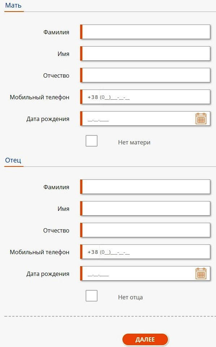Click the 'Фамилия' input field under Отец
The width and height of the screenshot is (216, 347).
(144, 187)
